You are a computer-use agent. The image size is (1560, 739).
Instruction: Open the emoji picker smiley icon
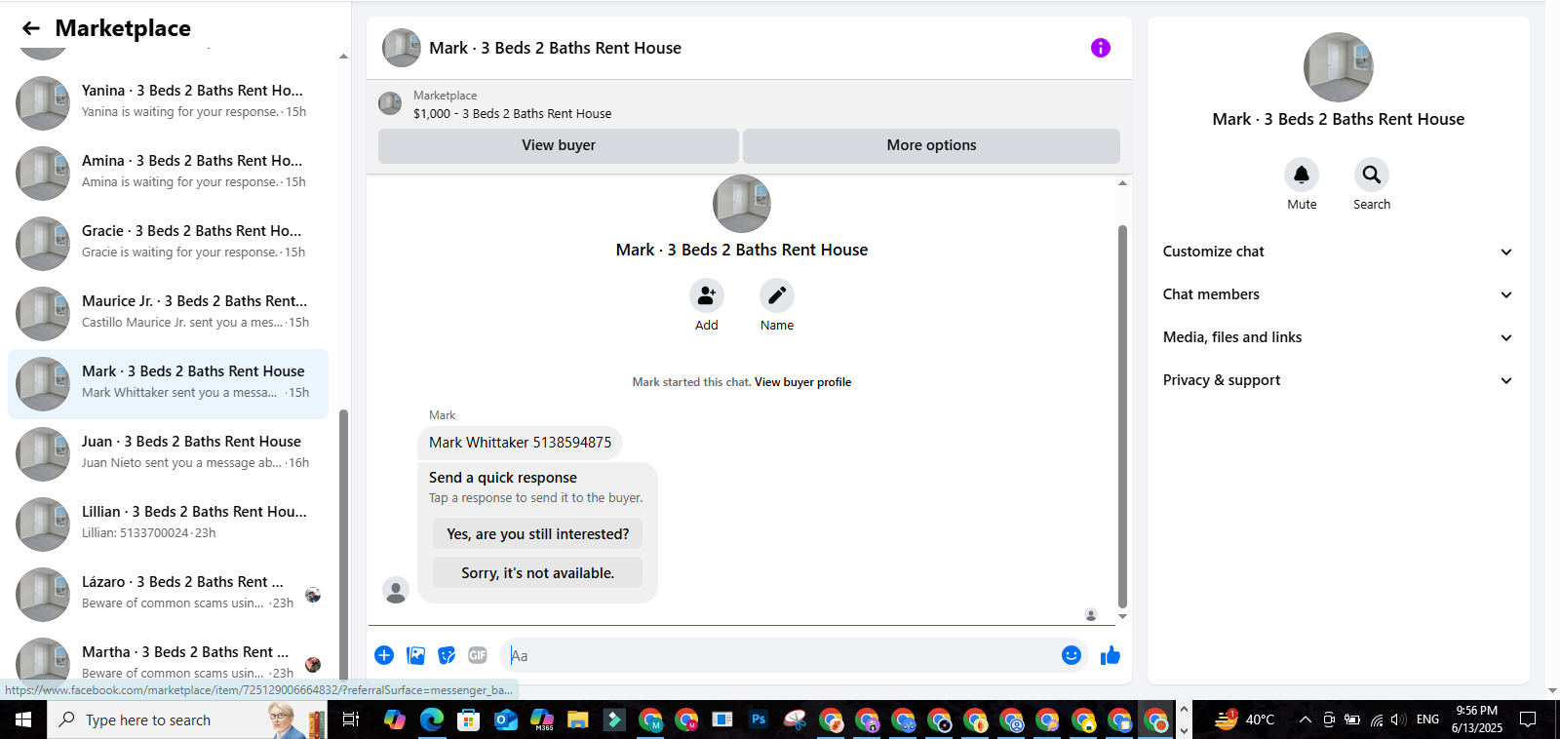[x=1071, y=655]
